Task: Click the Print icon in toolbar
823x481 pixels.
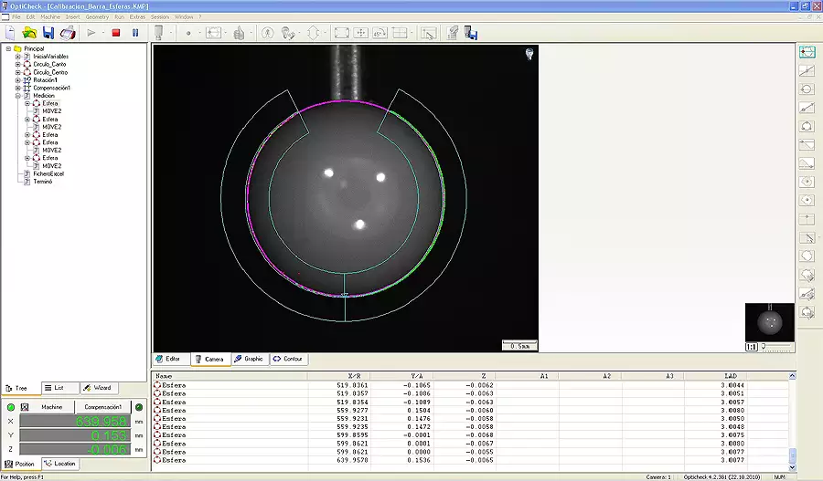Action: (69, 33)
